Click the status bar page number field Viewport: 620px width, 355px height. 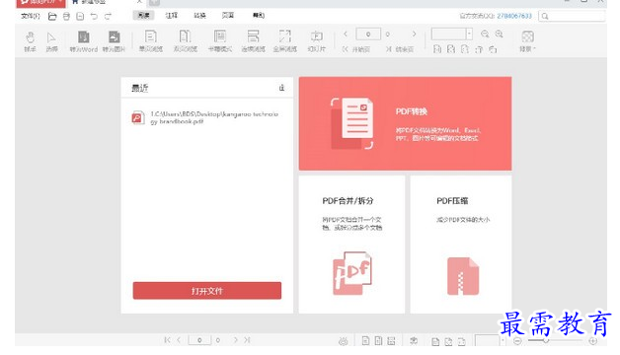[199, 340]
